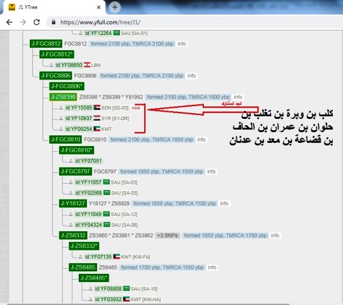The height and width of the screenshot is (305, 343).
Task: Open the J-FGC8812* subclade node
Action: (x=57, y=54)
